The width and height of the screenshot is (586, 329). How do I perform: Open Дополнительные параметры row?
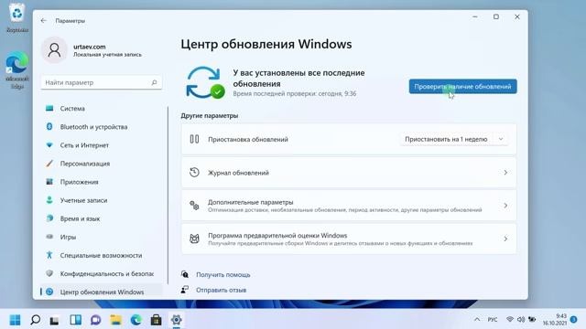pos(349,206)
